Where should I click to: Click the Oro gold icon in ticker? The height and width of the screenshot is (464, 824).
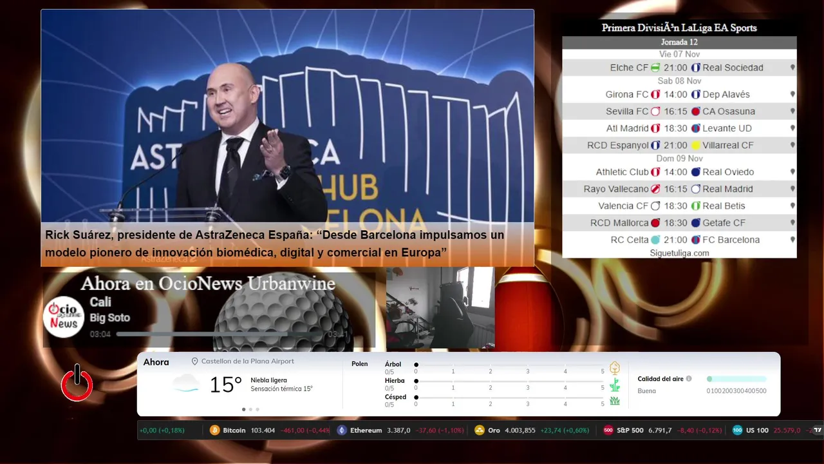(480, 430)
